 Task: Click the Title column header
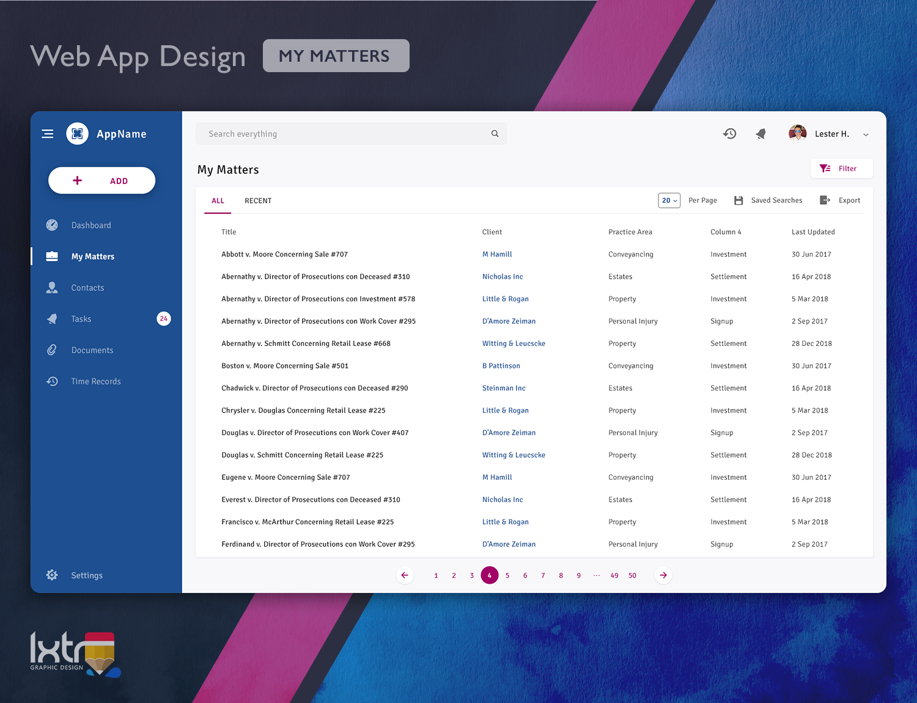229,232
